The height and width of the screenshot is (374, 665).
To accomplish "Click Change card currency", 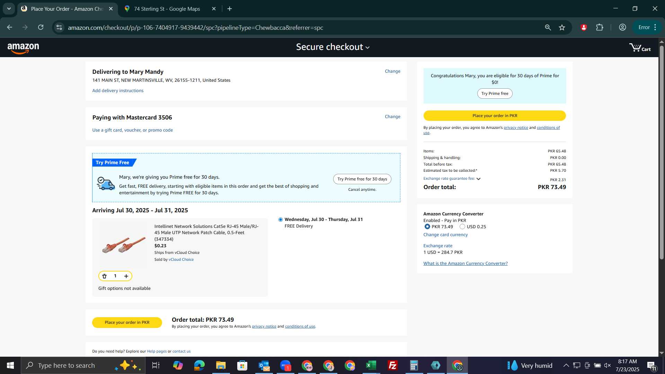I will tap(445, 235).
